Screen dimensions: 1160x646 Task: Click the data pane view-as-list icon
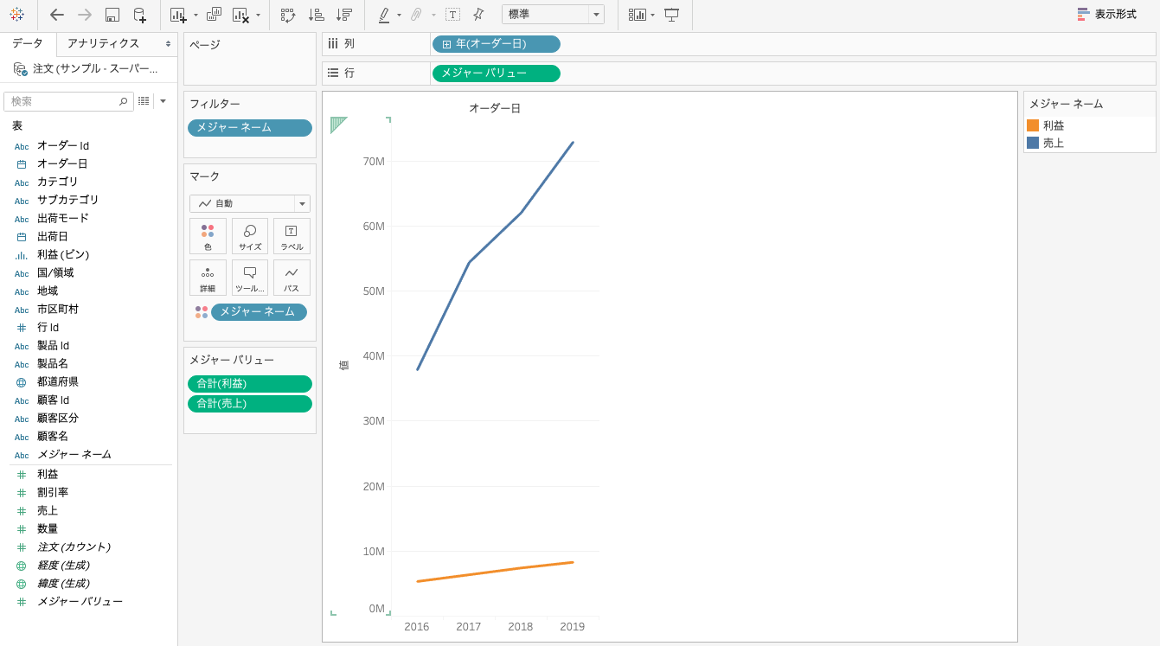(x=144, y=101)
